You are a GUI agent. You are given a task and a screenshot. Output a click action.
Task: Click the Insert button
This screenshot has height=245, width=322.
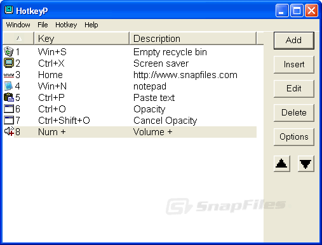point(294,65)
